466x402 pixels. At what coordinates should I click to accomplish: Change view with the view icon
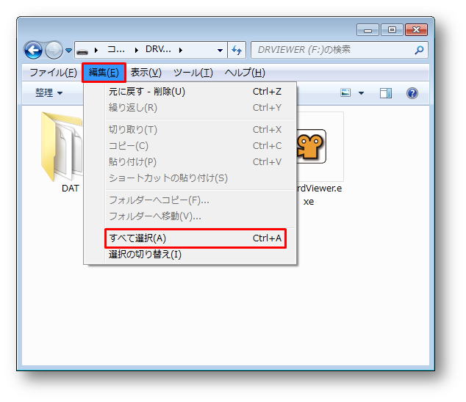pyautogui.click(x=345, y=93)
